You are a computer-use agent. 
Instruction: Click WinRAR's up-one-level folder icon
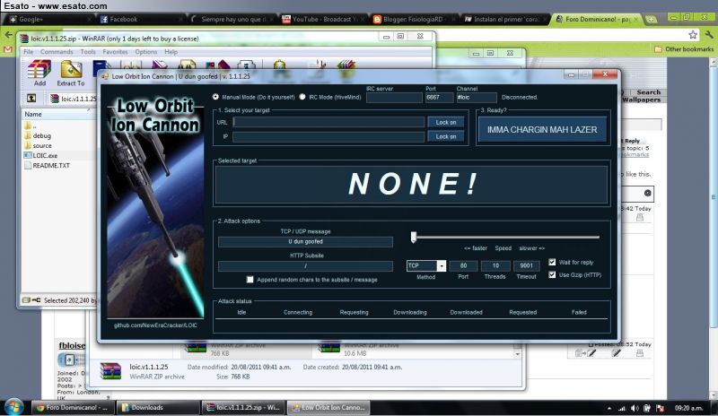(31, 98)
